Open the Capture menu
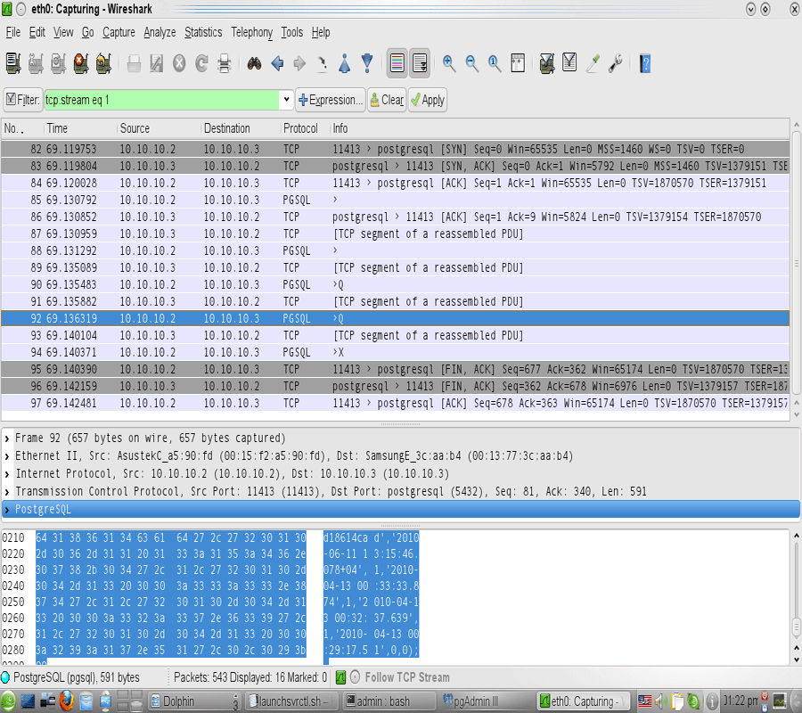This screenshot has height=713, width=802. pyautogui.click(x=119, y=32)
